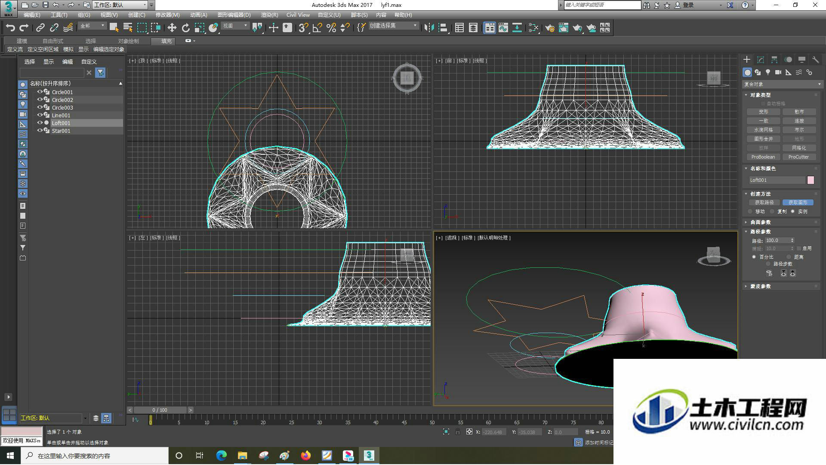The image size is (826, 465).
Task: Open the 渲染(R) menu
Action: click(x=269, y=15)
